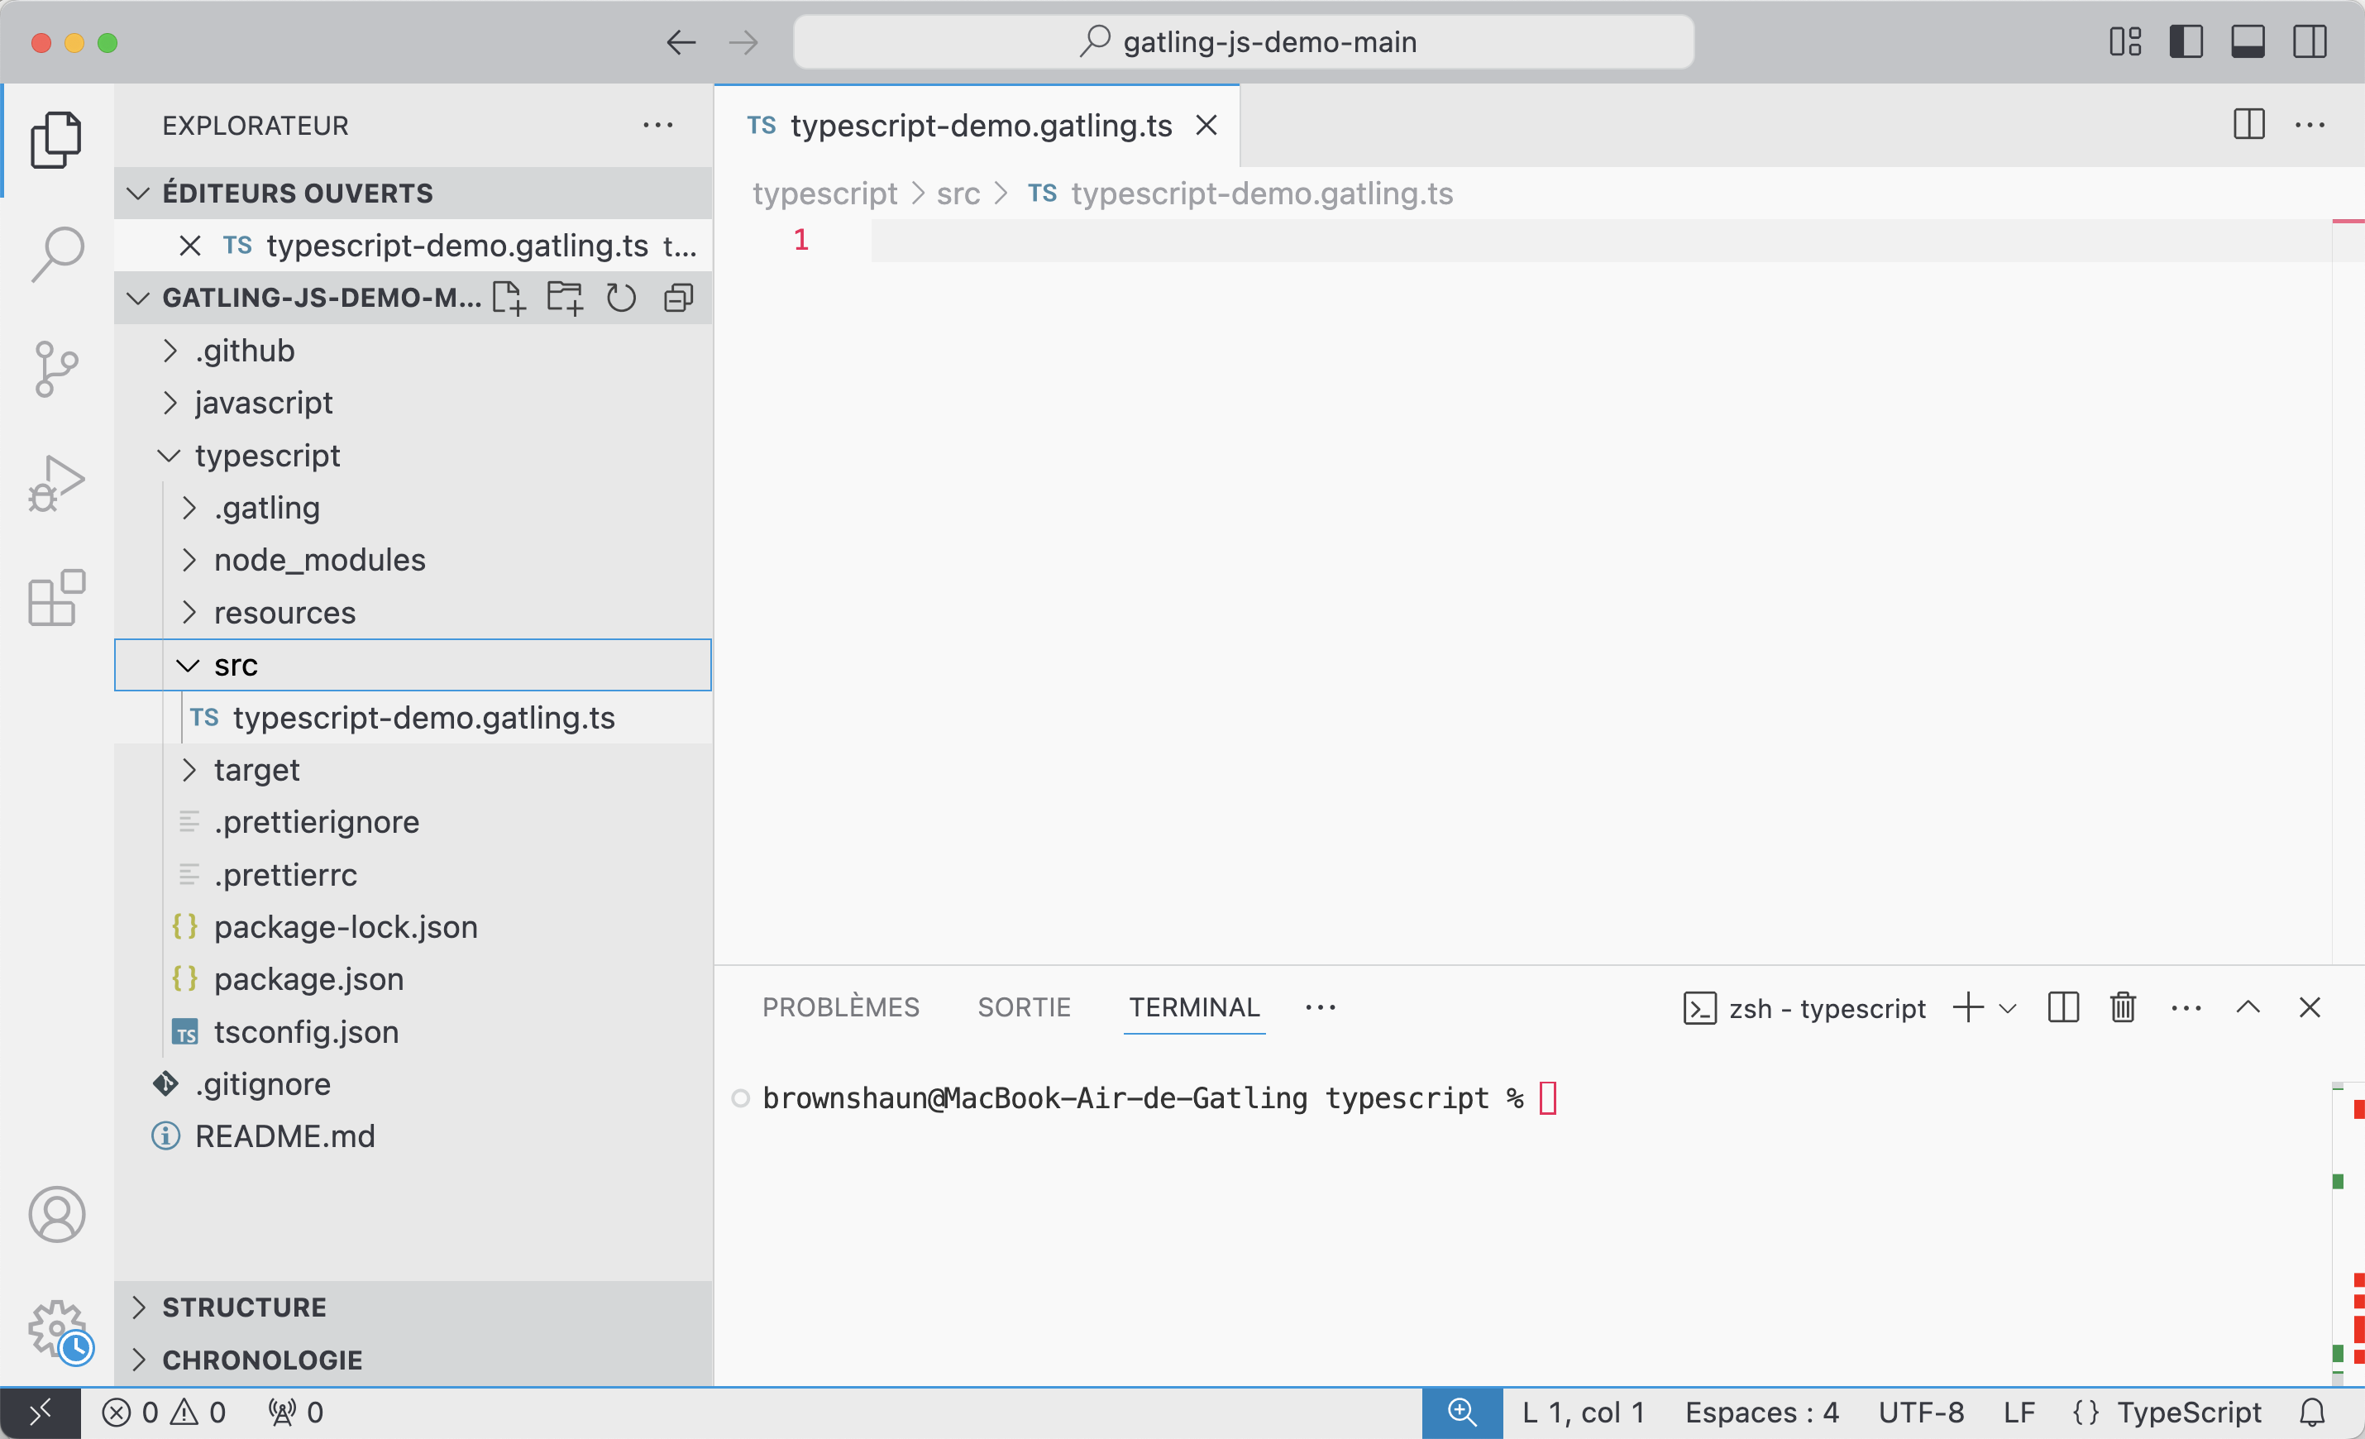The width and height of the screenshot is (2365, 1439).
Task: Select the TERMINAL tab
Action: (x=1194, y=1007)
